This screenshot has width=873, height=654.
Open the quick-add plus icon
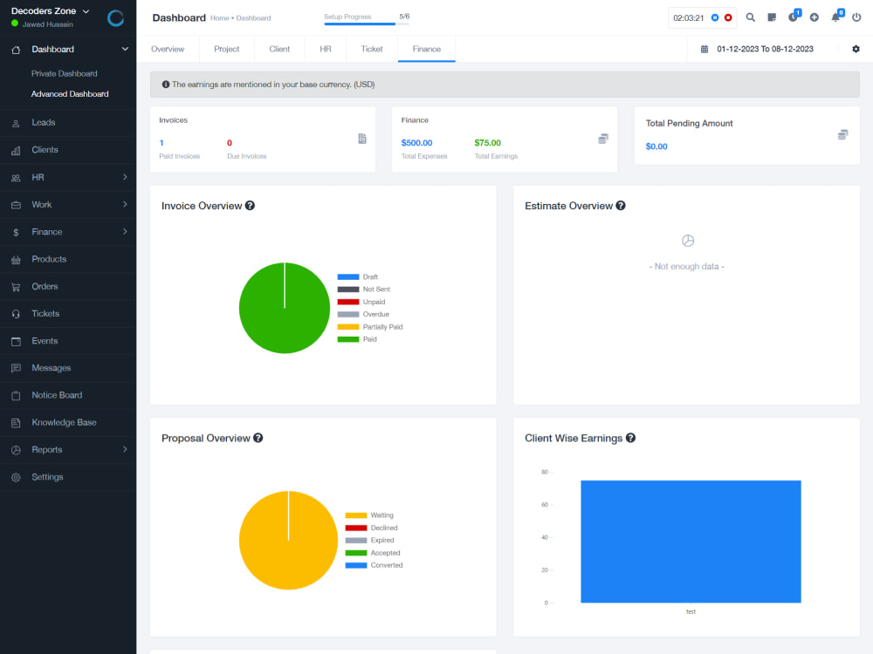pos(814,17)
